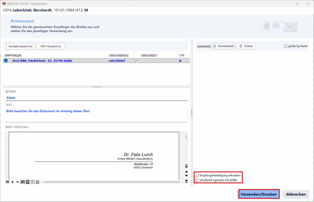Uncheck the Arzt KIM recipient checkbox

tap(6, 61)
